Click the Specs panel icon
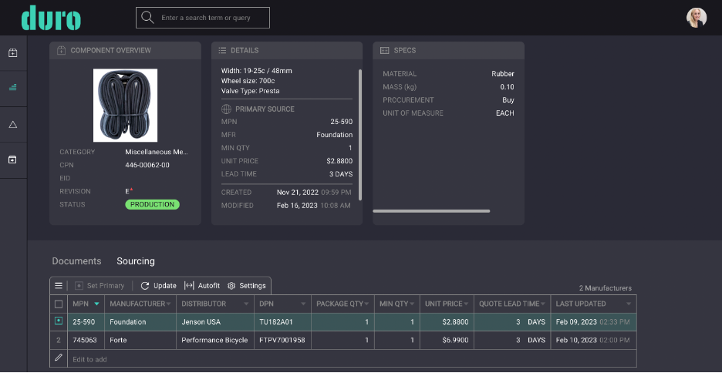Image resolution: width=722 pixels, height=373 pixels. (384, 50)
